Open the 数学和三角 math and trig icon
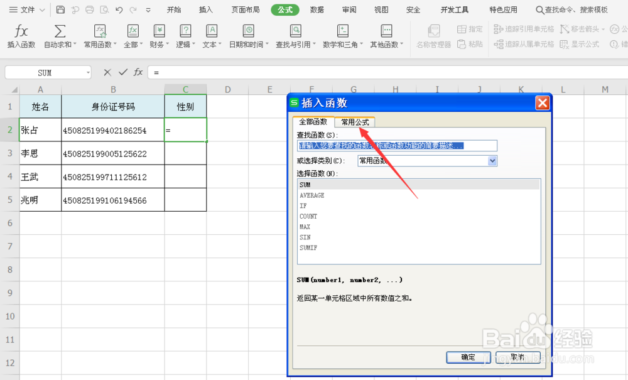This screenshot has width=628, height=380. pyautogui.click(x=342, y=31)
